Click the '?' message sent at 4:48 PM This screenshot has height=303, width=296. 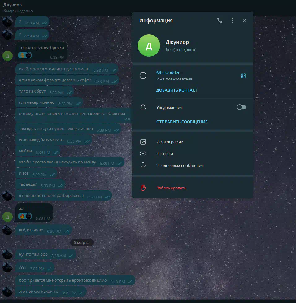click(32, 35)
